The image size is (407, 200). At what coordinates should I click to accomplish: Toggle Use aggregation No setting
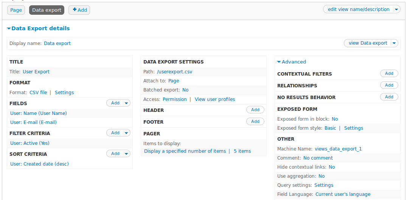[x=322, y=176]
